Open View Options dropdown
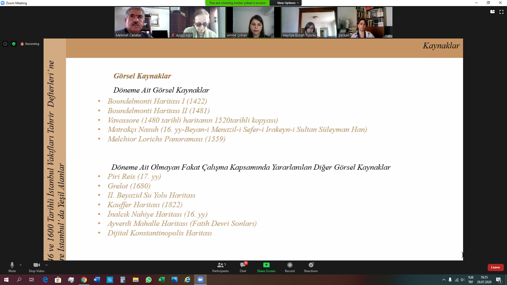The height and width of the screenshot is (285, 507). click(288, 3)
